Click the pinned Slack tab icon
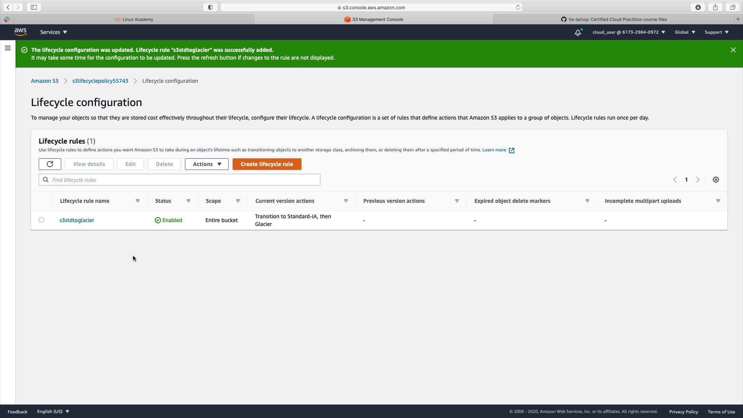The image size is (743, 418). (7, 19)
